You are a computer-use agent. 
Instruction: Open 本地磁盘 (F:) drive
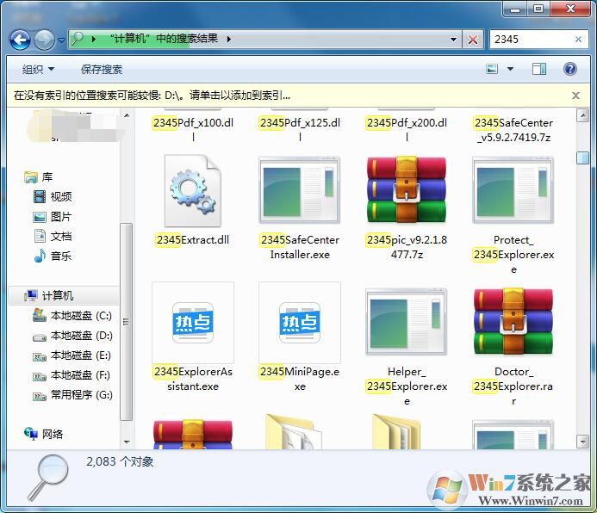(72, 375)
